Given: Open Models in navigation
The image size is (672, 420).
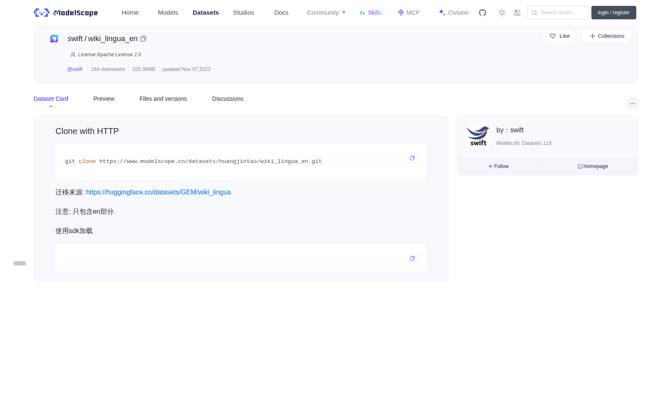Looking at the screenshot, I should tap(168, 13).
